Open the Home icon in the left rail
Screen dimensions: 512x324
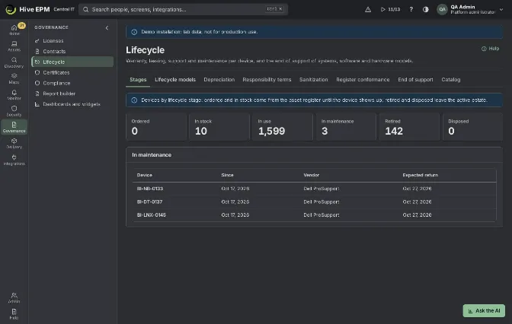[x=14, y=30]
